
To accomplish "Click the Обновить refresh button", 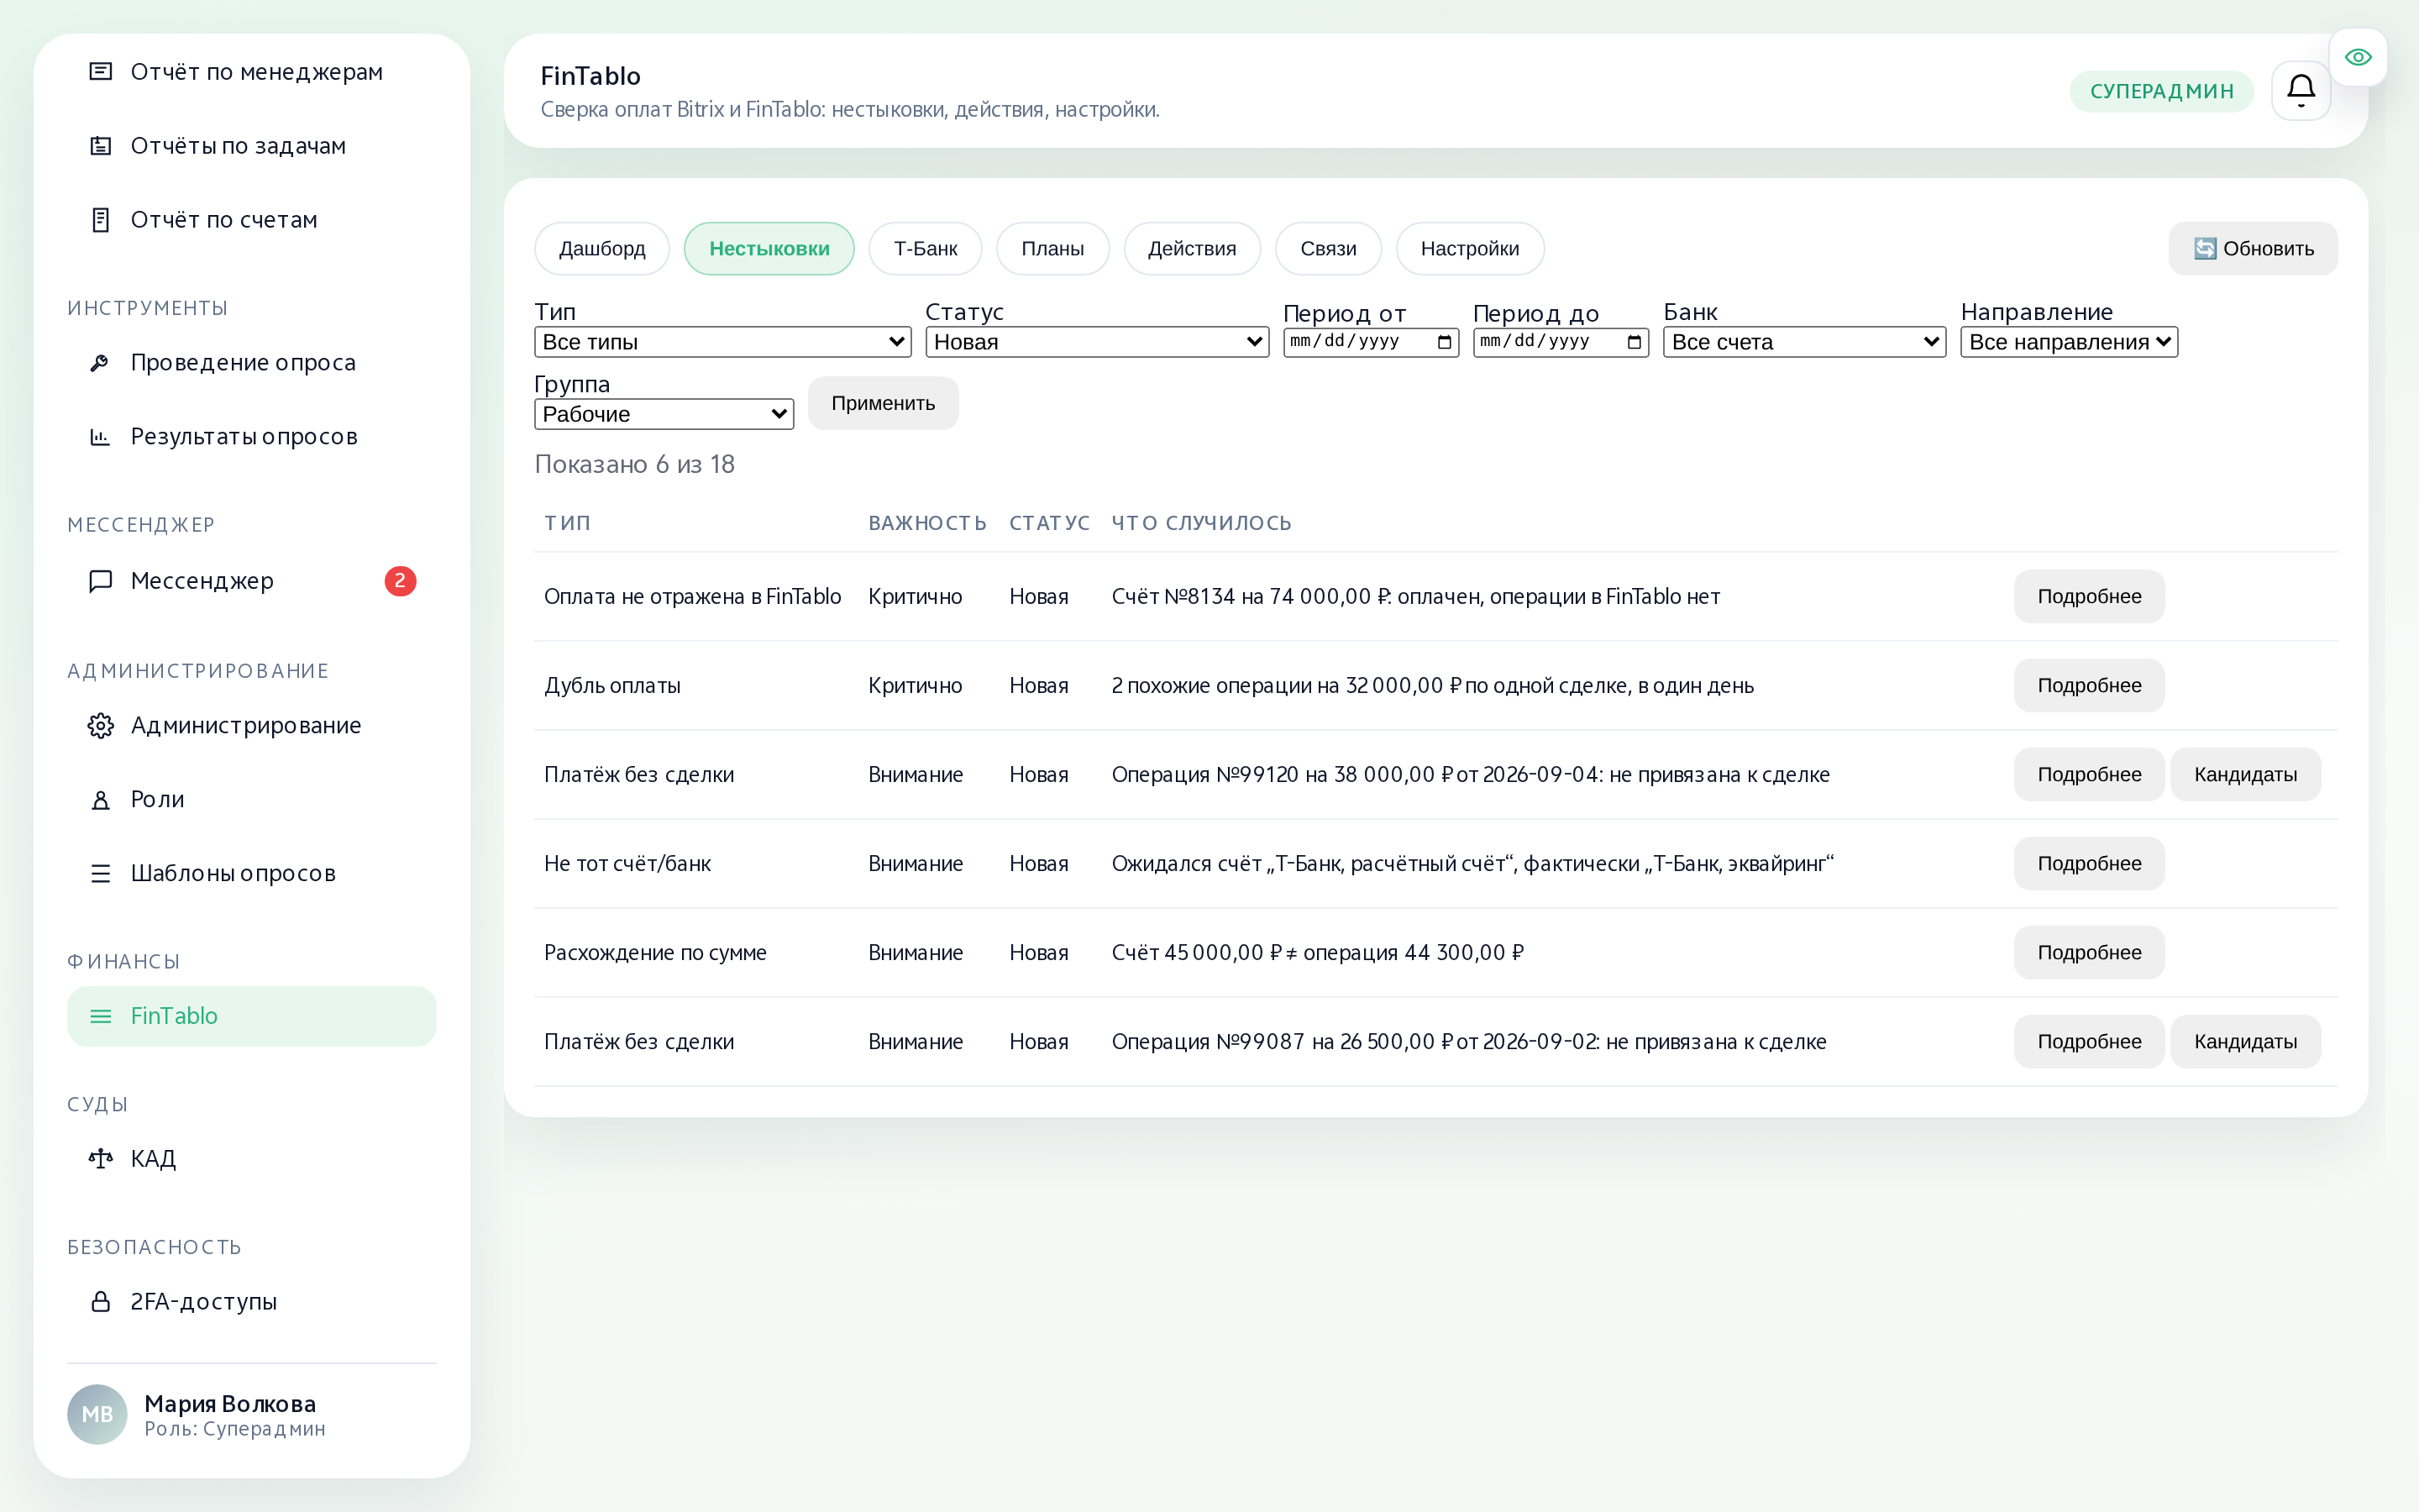I will pyautogui.click(x=2253, y=248).
